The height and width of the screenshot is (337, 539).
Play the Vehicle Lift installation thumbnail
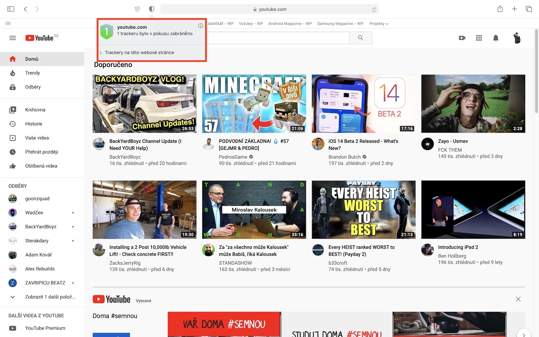(145, 210)
